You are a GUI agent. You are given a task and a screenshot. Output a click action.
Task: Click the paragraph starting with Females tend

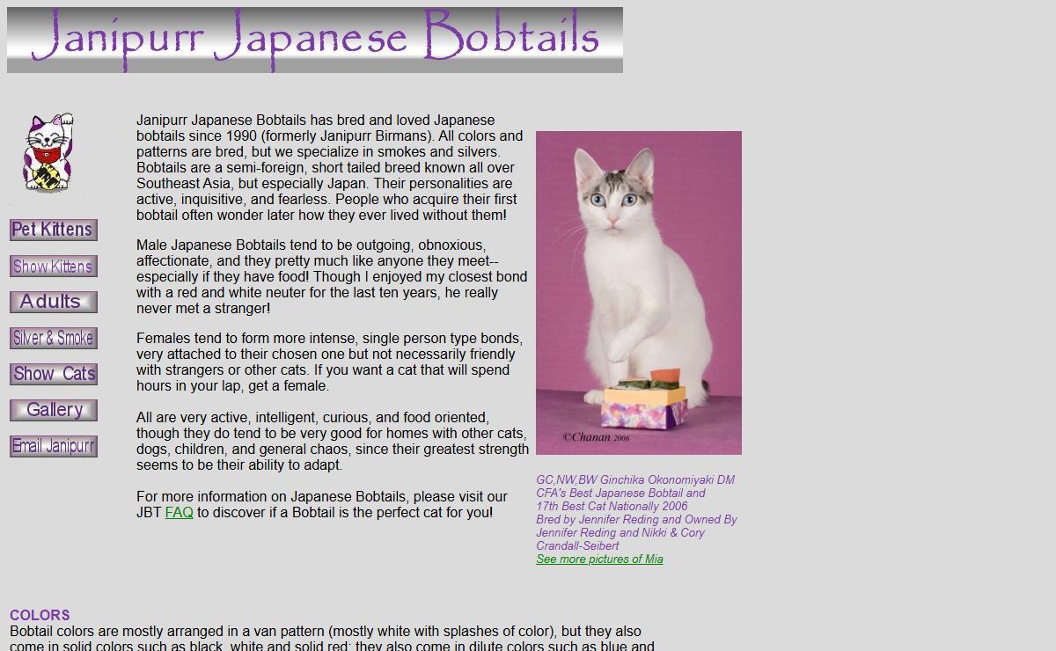[x=329, y=362]
